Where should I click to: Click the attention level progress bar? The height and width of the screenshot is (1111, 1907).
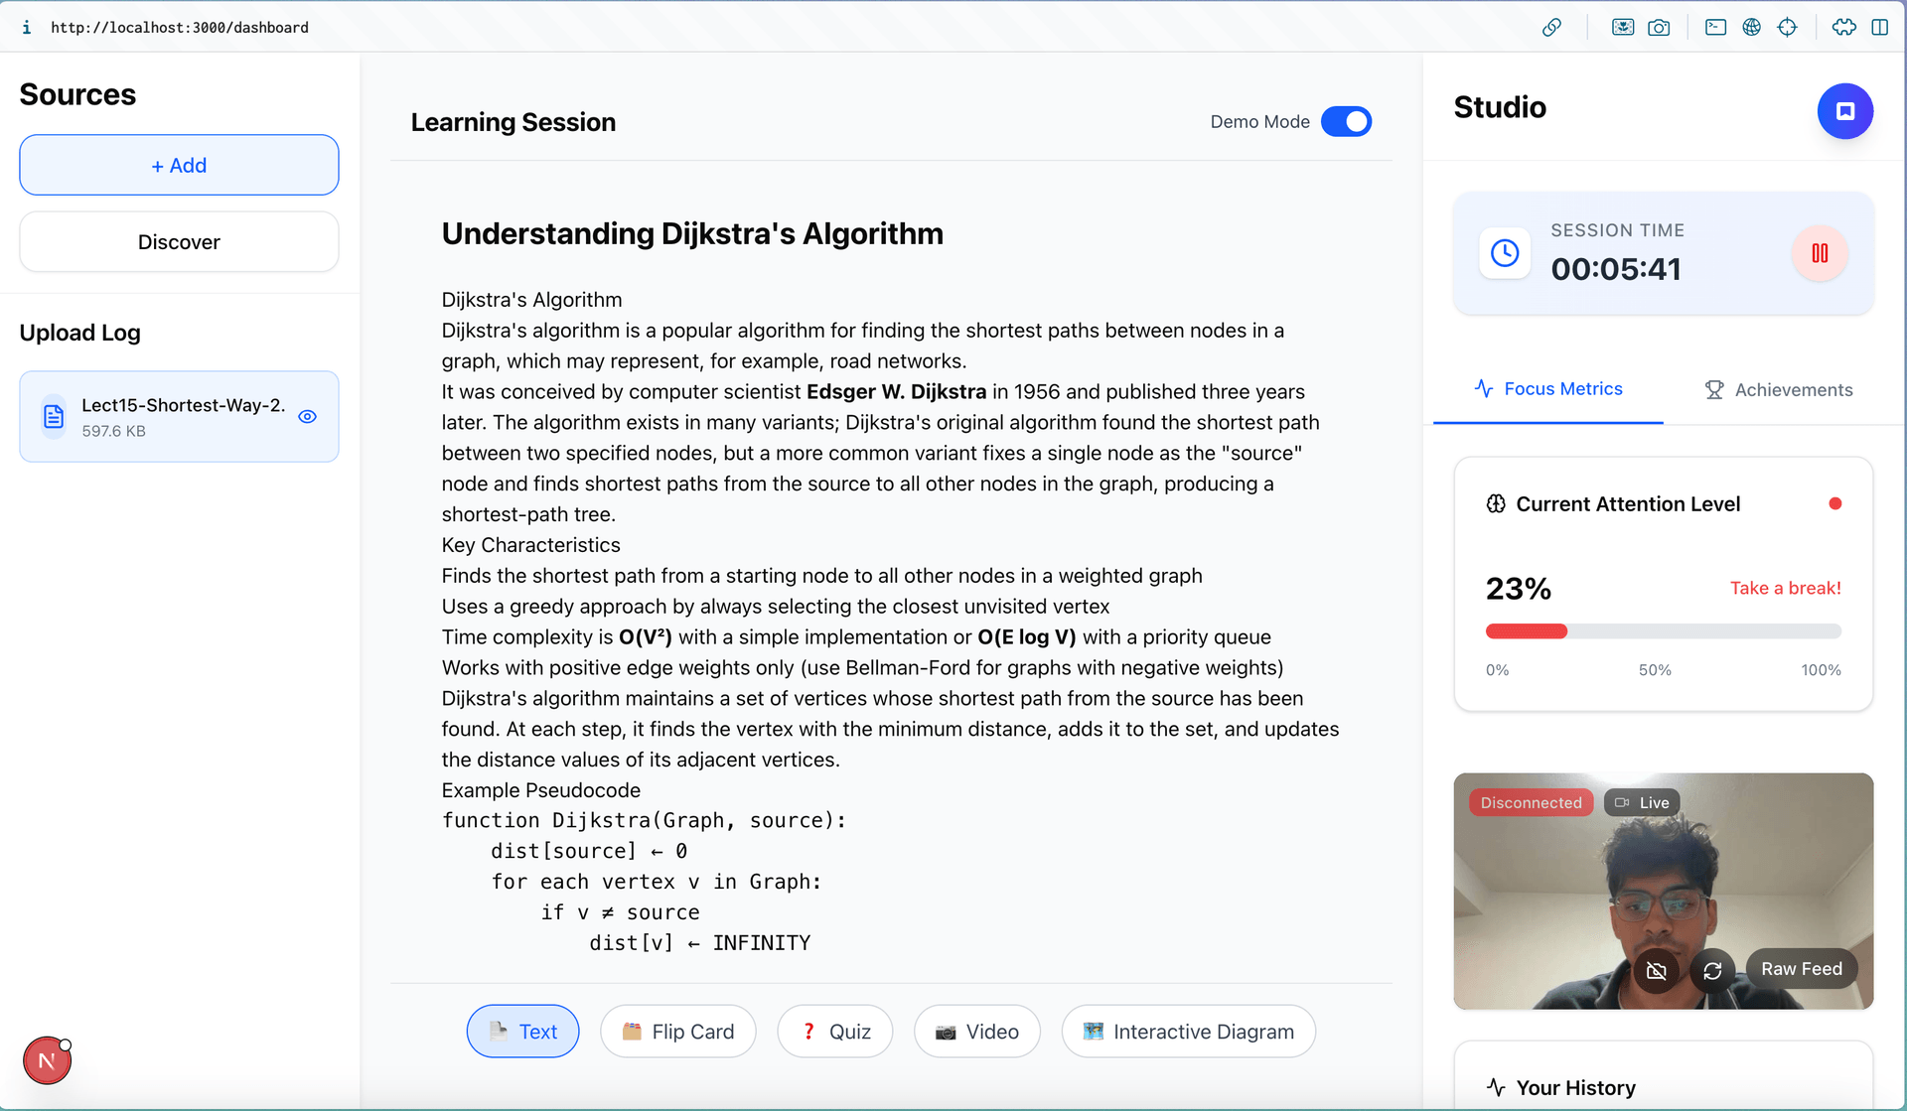tap(1663, 631)
